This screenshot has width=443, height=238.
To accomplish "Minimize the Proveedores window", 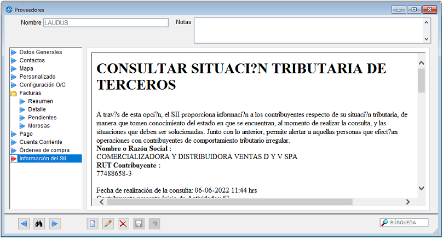I will [x=399, y=10].
